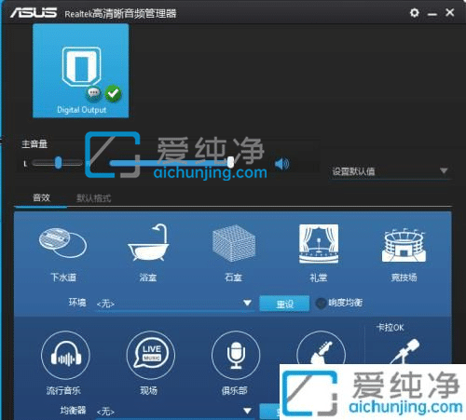This screenshot has width=466, height=420.
Task: Expand the 环境 environment dropdown
Action: [174, 304]
